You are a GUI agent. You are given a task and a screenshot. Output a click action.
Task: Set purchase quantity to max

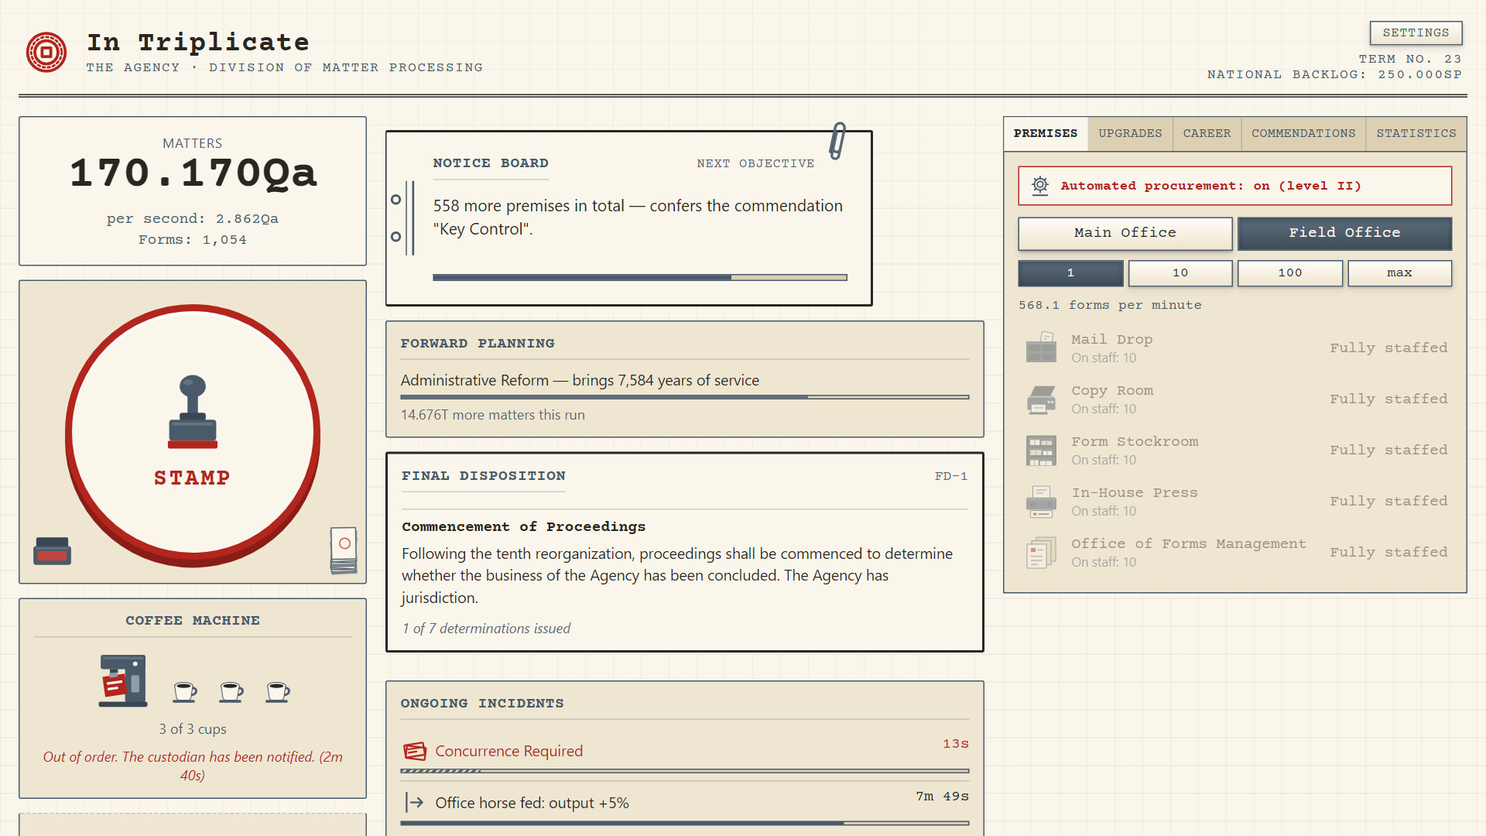click(x=1399, y=273)
